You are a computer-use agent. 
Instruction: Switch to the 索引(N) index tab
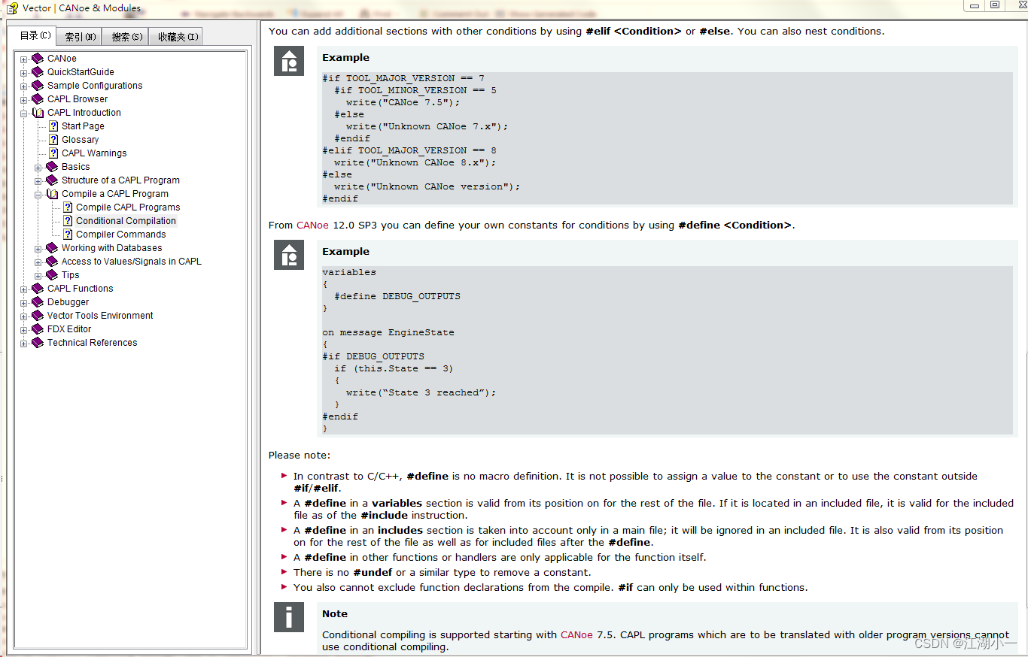point(80,37)
